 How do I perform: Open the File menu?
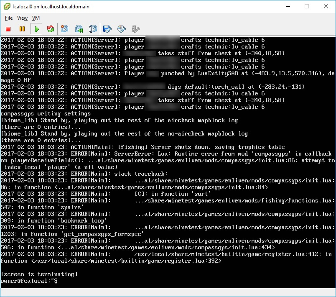[x=9, y=18]
